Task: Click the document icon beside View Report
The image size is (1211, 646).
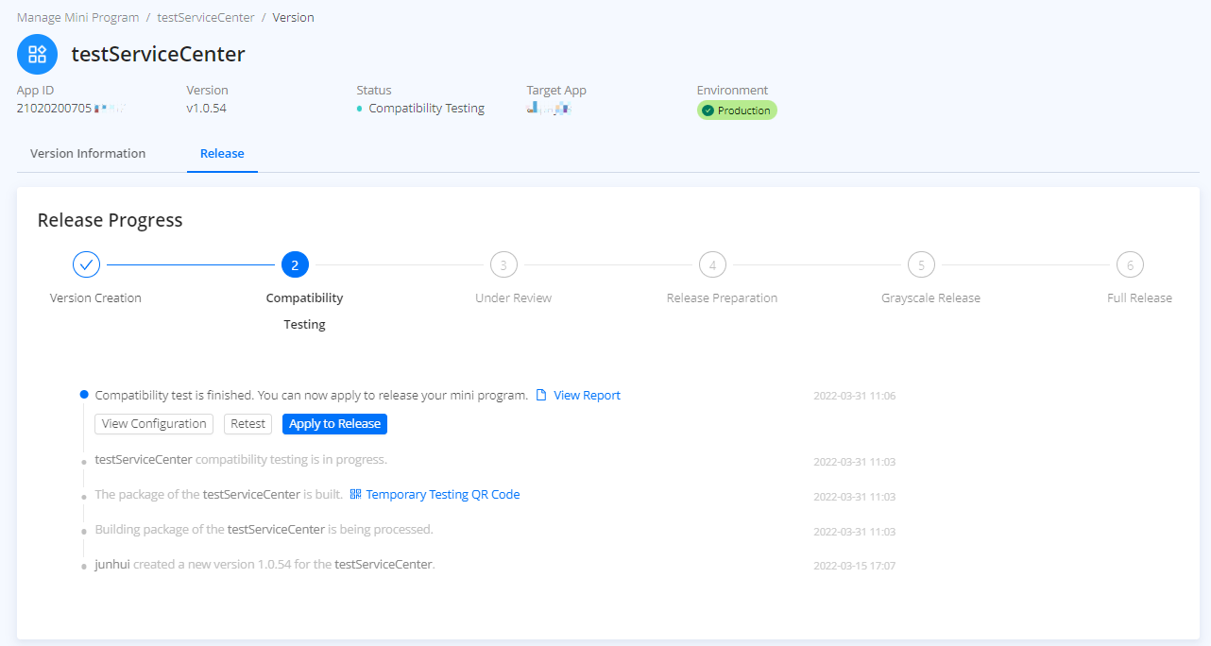Action: [x=541, y=396]
